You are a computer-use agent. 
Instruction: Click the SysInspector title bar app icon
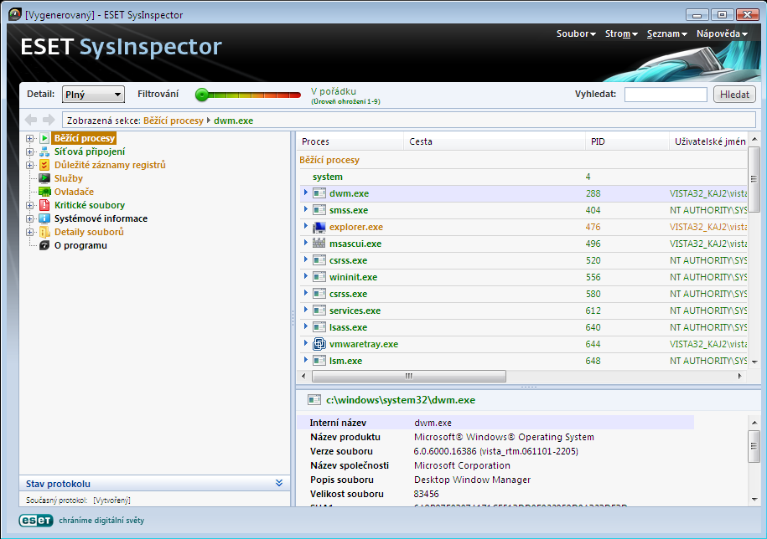15,15
